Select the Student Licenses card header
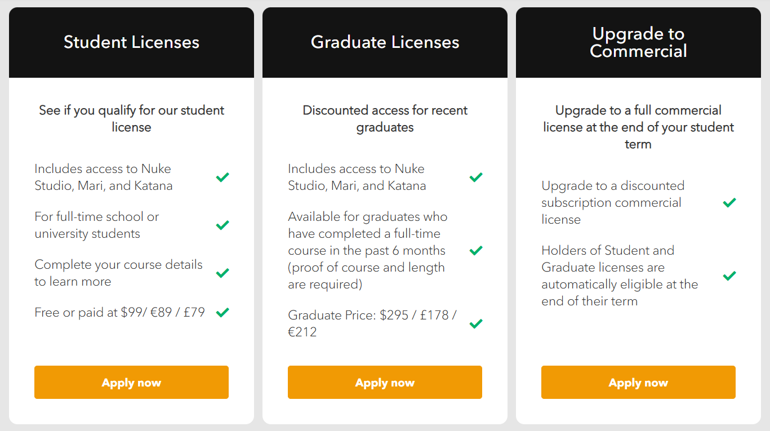The image size is (770, 431). 131,42
